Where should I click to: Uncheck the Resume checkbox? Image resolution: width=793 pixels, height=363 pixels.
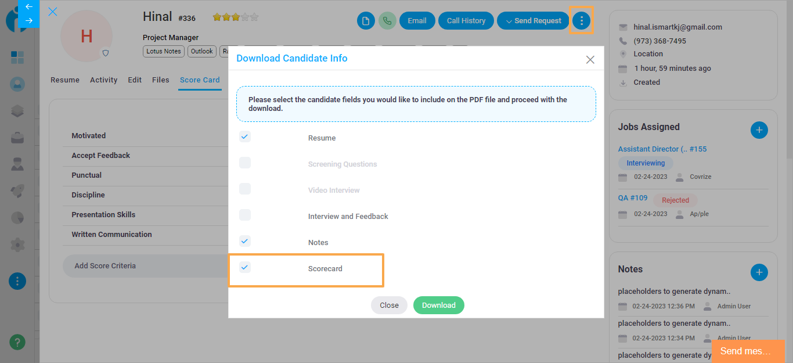click(x=245, y=136)
